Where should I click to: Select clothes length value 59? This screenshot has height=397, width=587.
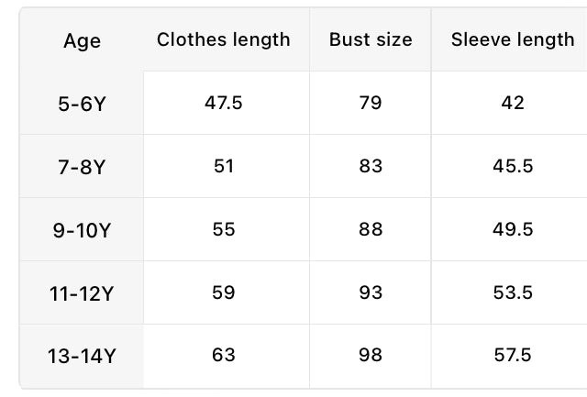coord(224,292)
